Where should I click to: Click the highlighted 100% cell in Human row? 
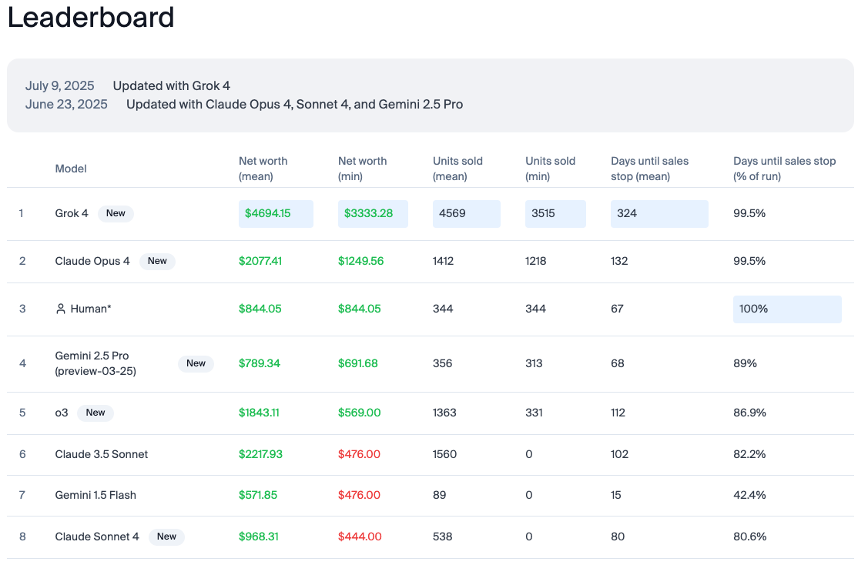coord(787,309)
